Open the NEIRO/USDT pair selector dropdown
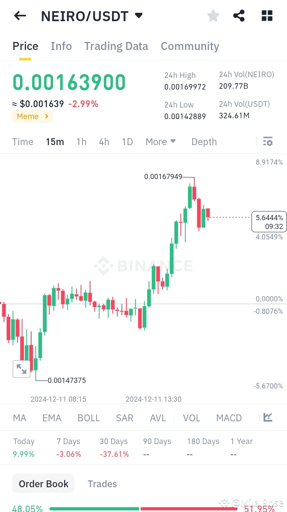The width and height of the screenshot is (287, 512). click(138, 16)
